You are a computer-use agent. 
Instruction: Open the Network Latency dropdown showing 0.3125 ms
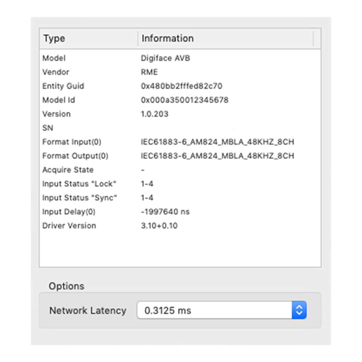(x=214, y=310)
